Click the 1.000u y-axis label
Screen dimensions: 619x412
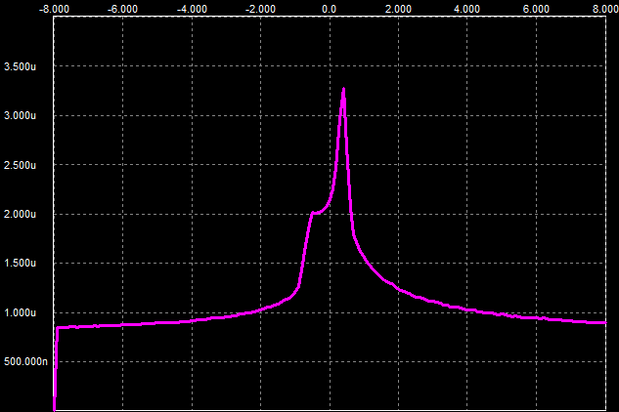pos(21,312)
